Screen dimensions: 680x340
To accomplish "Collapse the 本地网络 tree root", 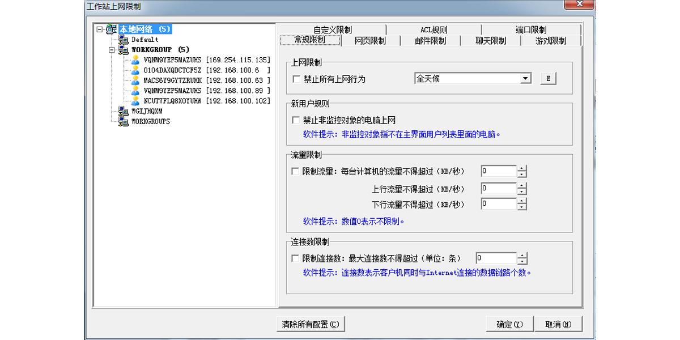I will [98, 29].
